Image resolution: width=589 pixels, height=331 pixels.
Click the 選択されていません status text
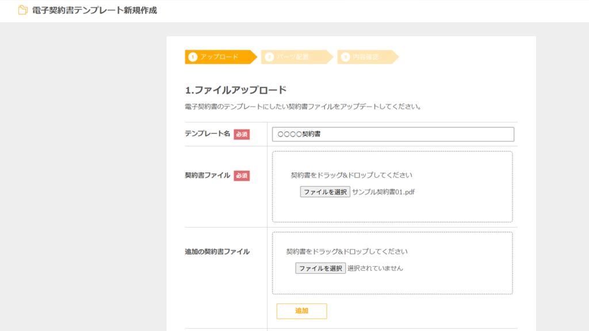(375, 268)
